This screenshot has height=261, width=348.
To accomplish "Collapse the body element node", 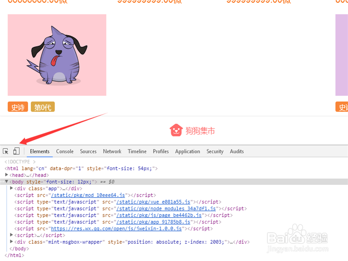I will click(x=7, y=181).
